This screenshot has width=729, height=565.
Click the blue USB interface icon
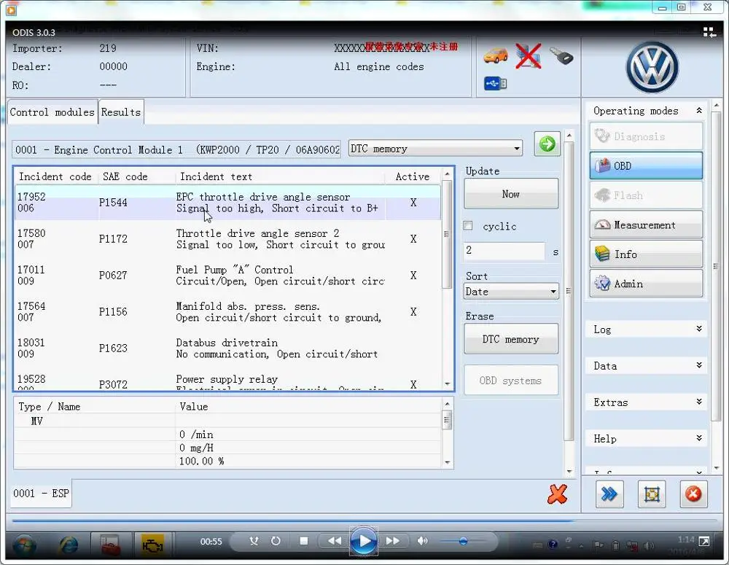pos(495,84)
